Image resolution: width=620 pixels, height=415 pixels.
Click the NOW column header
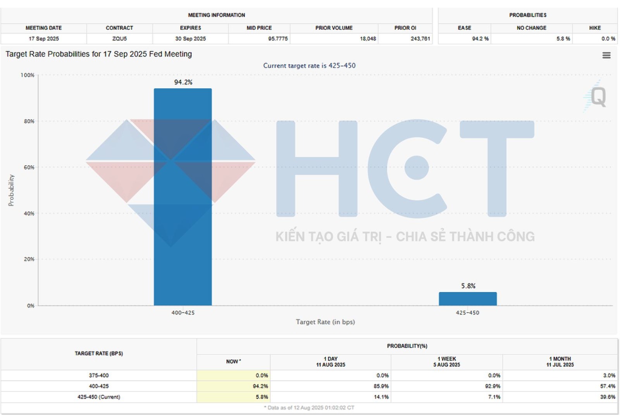coord(233,362)
